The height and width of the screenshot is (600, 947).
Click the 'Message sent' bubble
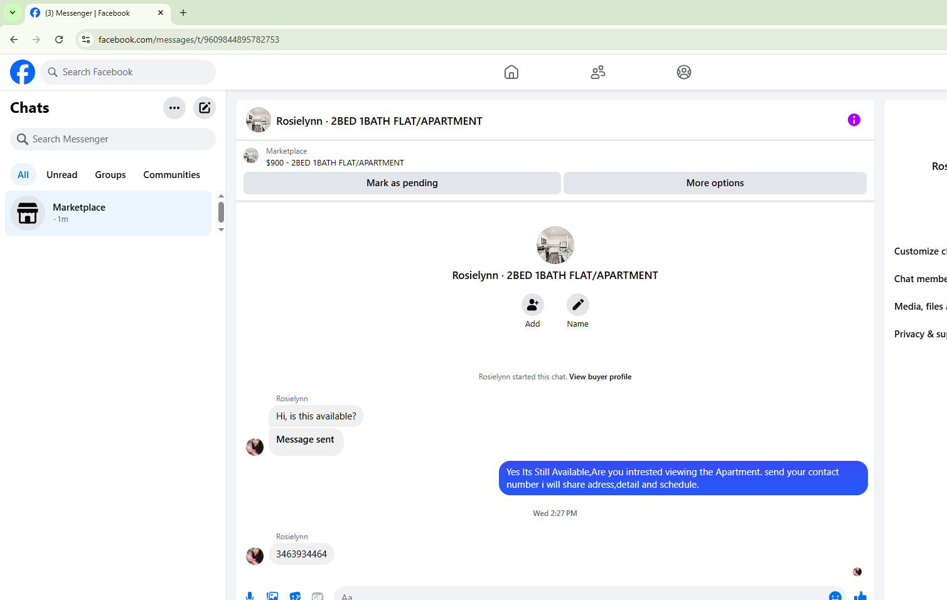[x=306, y=441]
